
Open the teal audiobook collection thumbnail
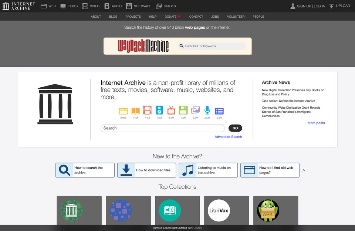[x=170, y=210]
